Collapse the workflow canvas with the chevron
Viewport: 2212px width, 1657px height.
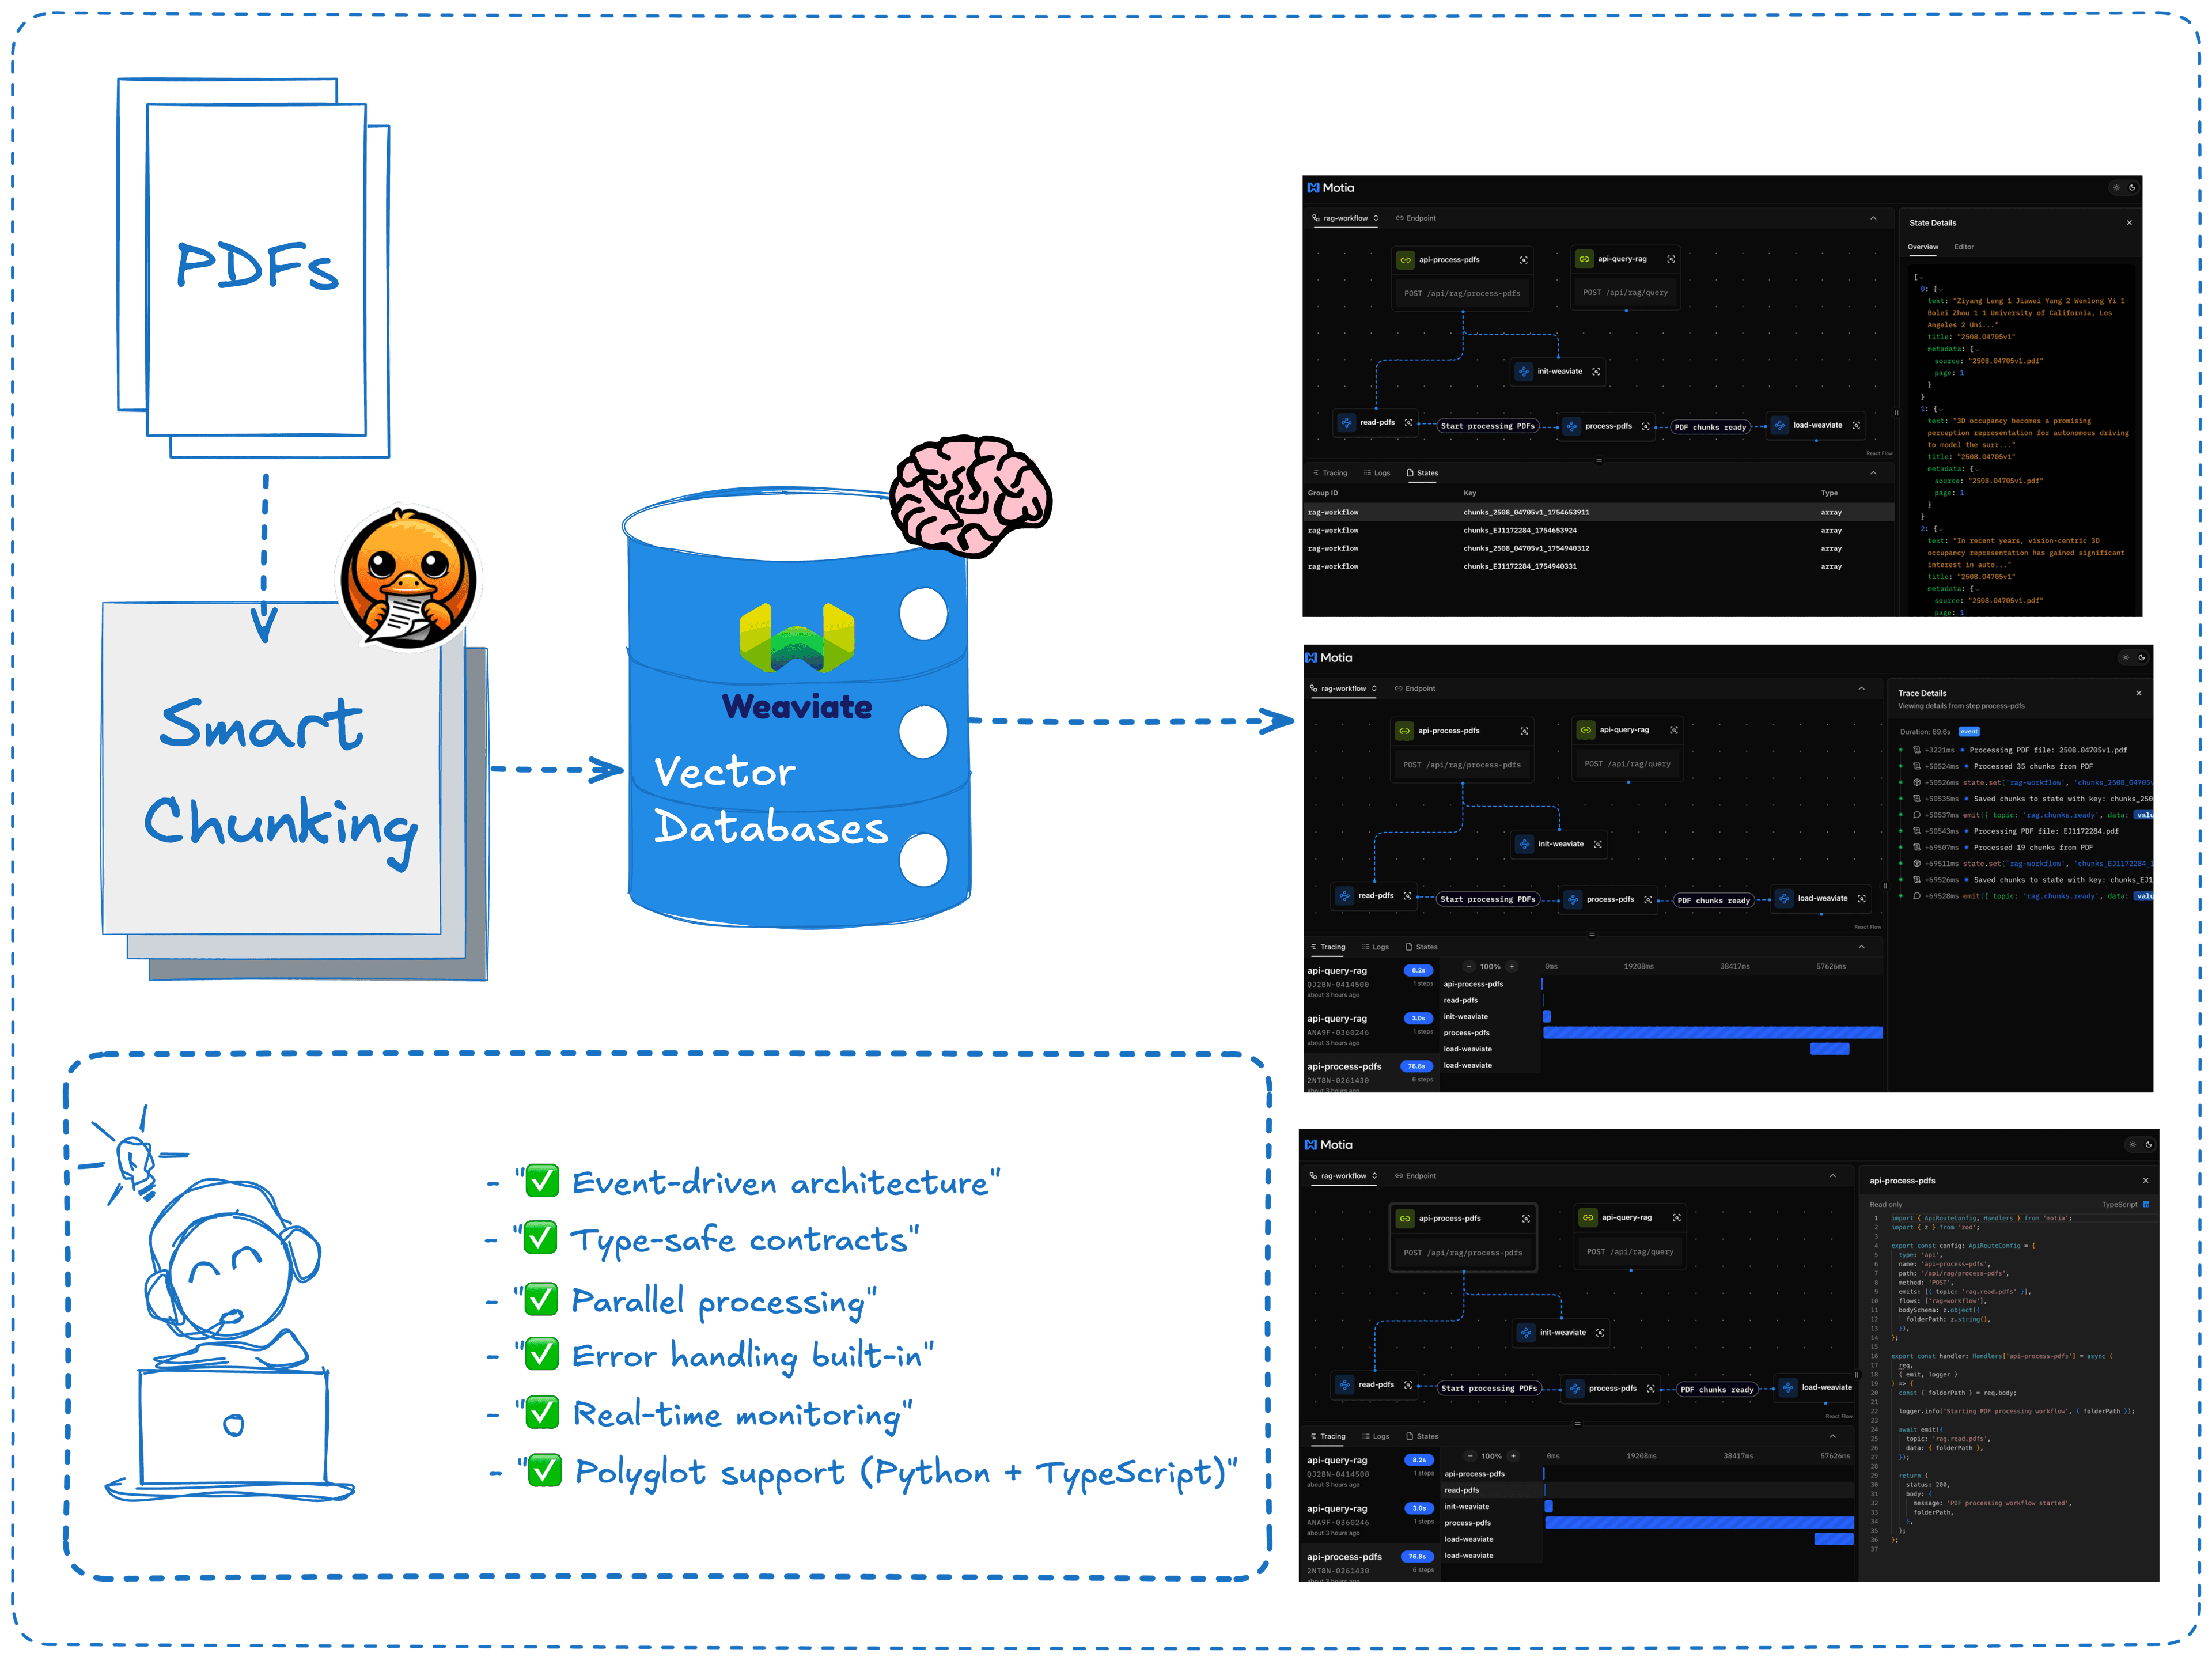click(x=1873, y=218)
